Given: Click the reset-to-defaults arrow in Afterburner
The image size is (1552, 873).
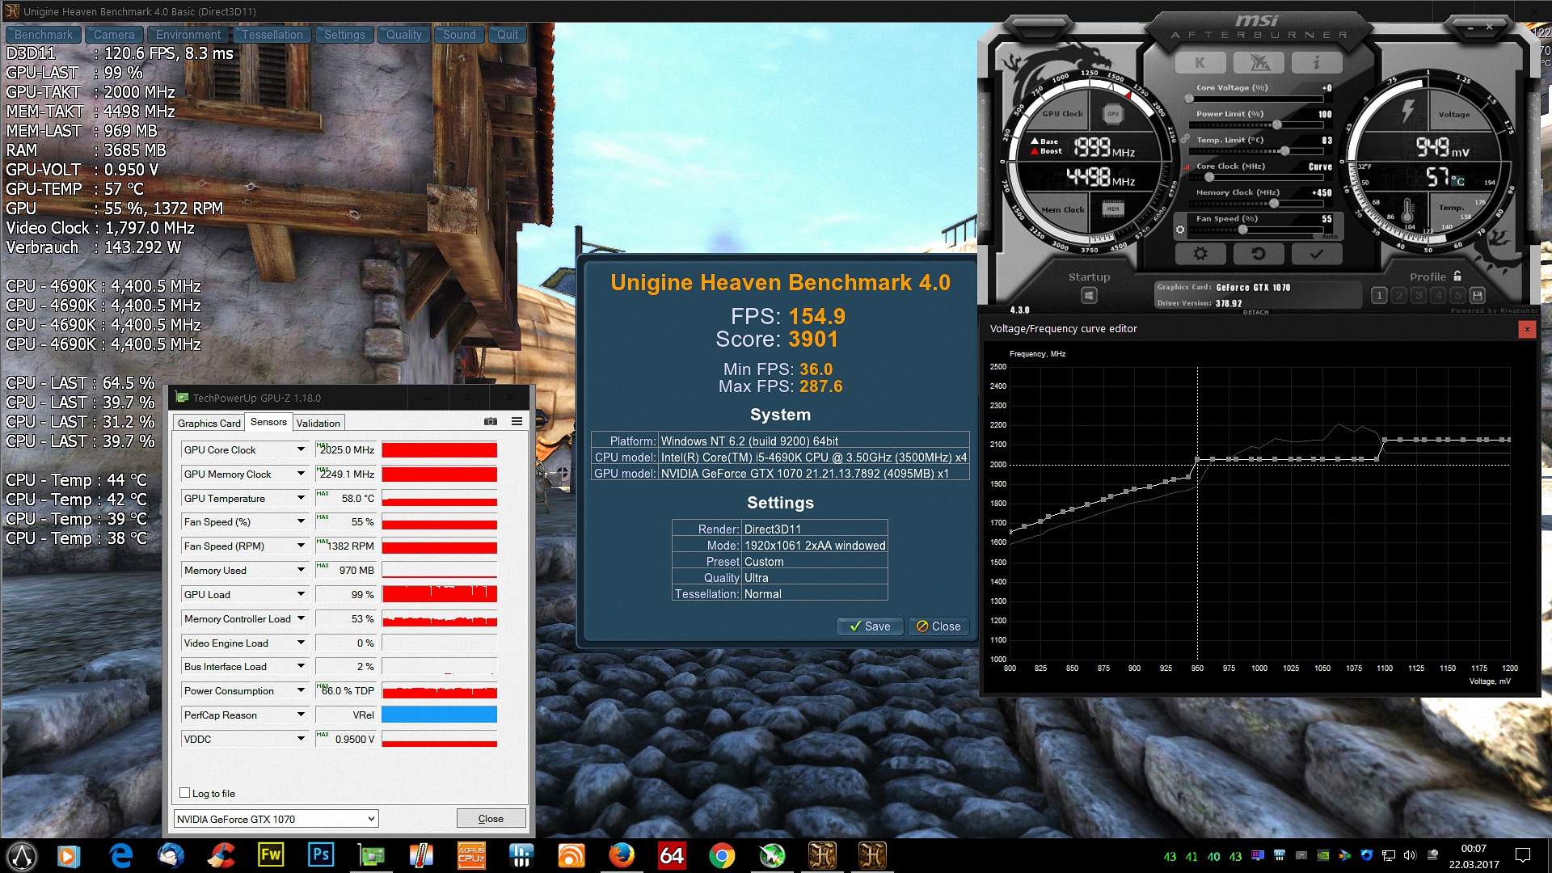Looking at the screenshot, I should pos(1258,254).
